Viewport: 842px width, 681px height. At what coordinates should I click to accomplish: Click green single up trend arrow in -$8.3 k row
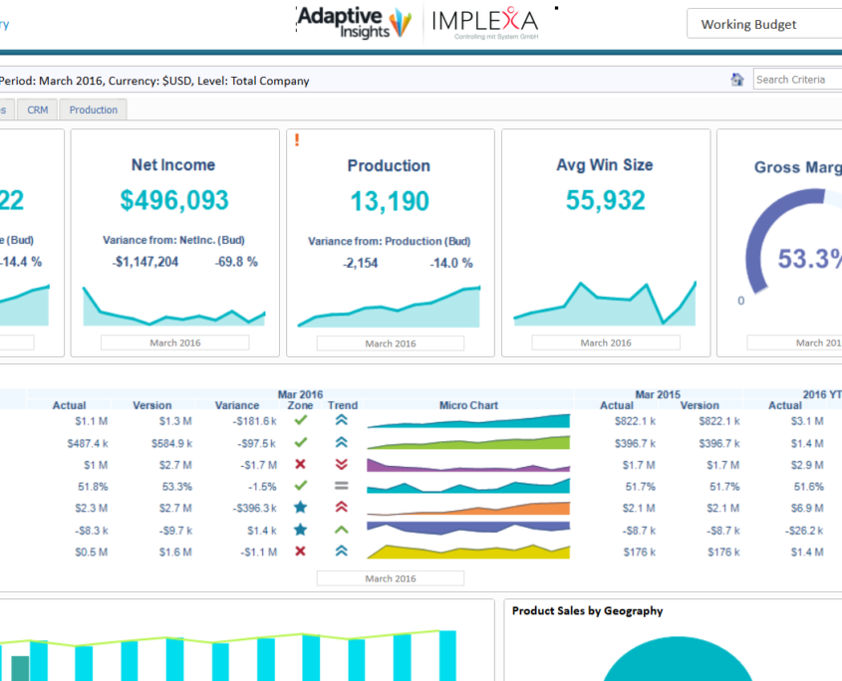[342, 530]
